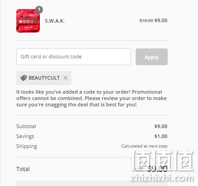Click the crossed-out $10.00 original price
Viewport: 198px width, 186px height.
point(146,20)
